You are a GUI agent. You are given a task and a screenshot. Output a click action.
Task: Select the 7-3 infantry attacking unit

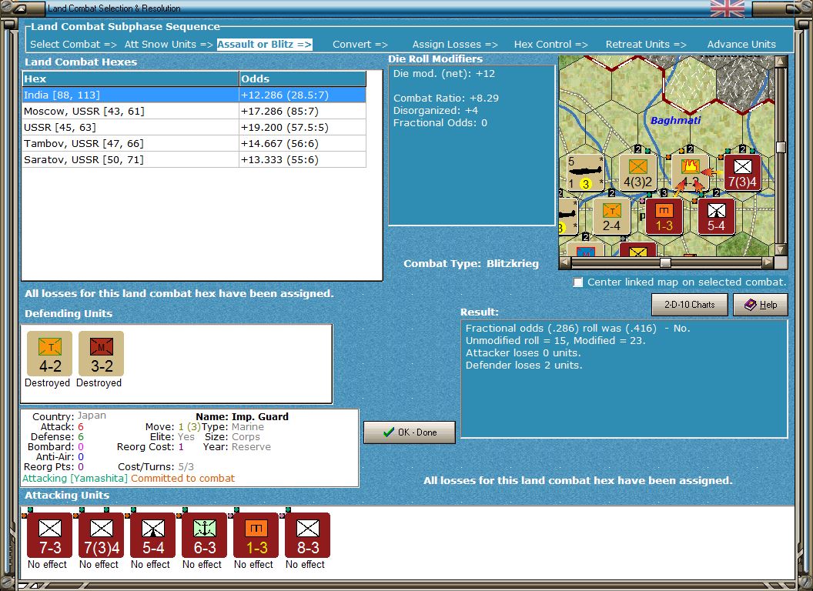[x=50, y=536]
